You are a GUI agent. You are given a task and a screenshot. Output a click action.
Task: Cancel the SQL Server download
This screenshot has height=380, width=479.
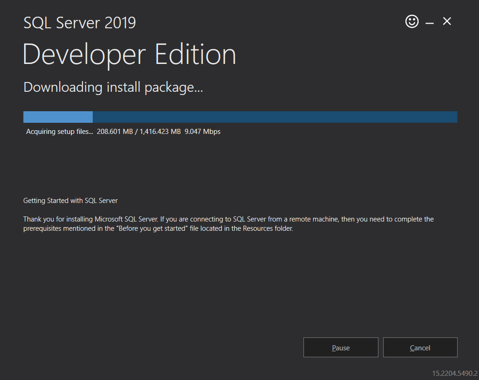[420, 347]
